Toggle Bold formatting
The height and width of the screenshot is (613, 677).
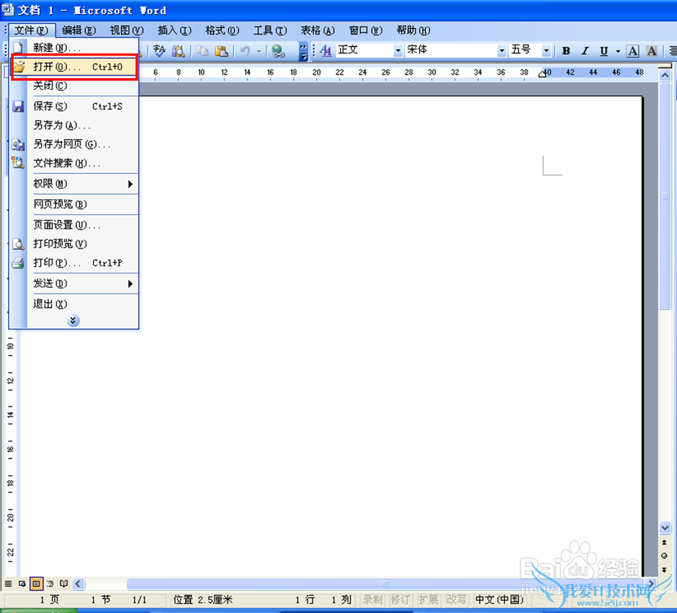point(566,51)
